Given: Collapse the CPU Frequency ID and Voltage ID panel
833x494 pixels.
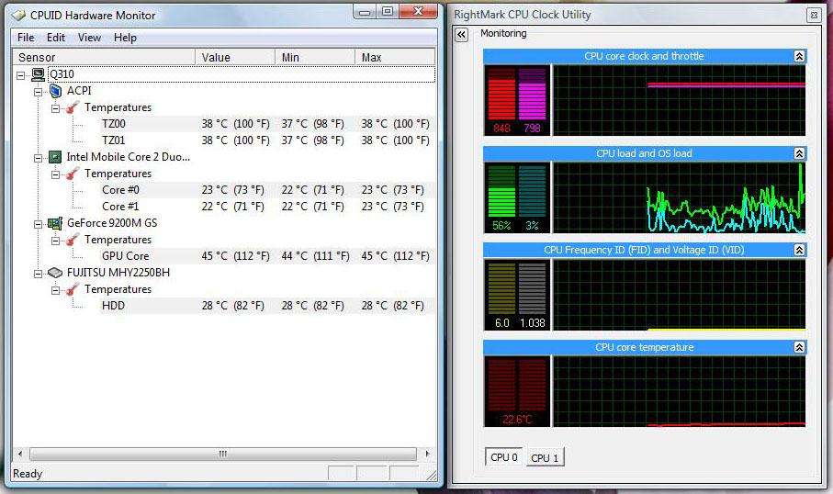Looking at the screenshot, I should point(799,250).
